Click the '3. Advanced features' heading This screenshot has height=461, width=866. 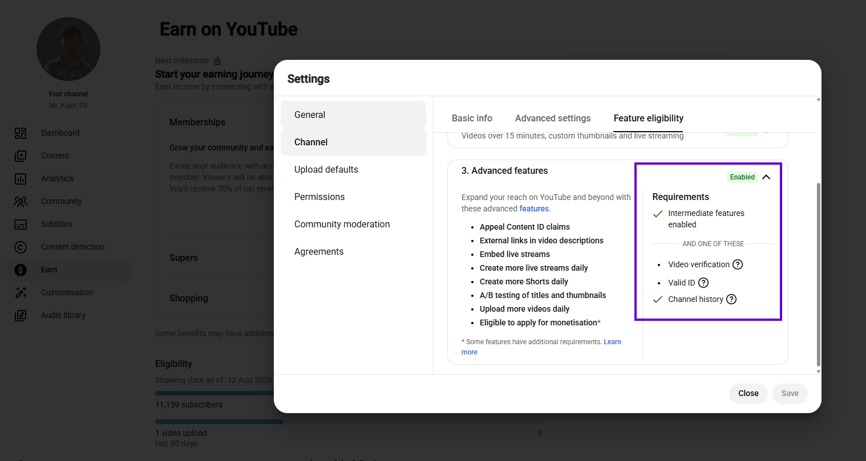pos(504,170)
